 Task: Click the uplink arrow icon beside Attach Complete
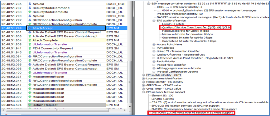30,40
